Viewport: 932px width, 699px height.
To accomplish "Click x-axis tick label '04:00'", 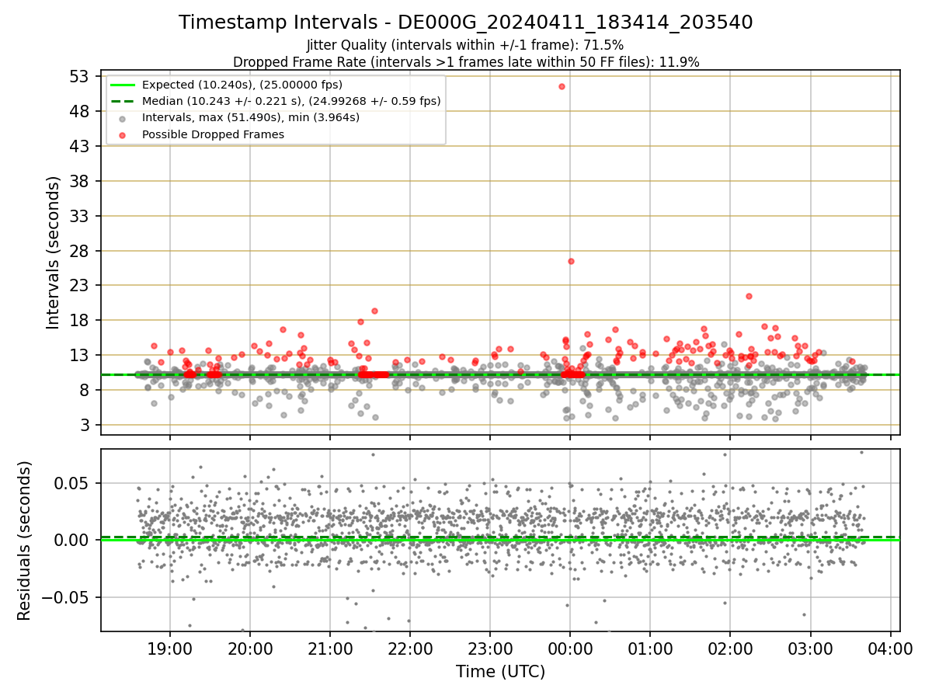I will (891, 648).
